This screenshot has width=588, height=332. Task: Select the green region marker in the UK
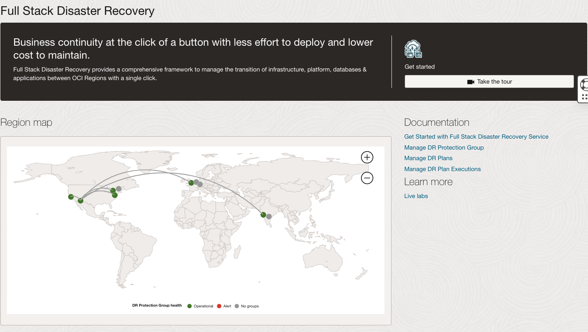[x=191, y=183]
